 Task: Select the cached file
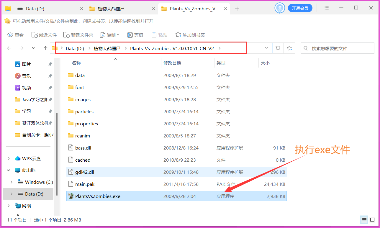pos(176,160)
